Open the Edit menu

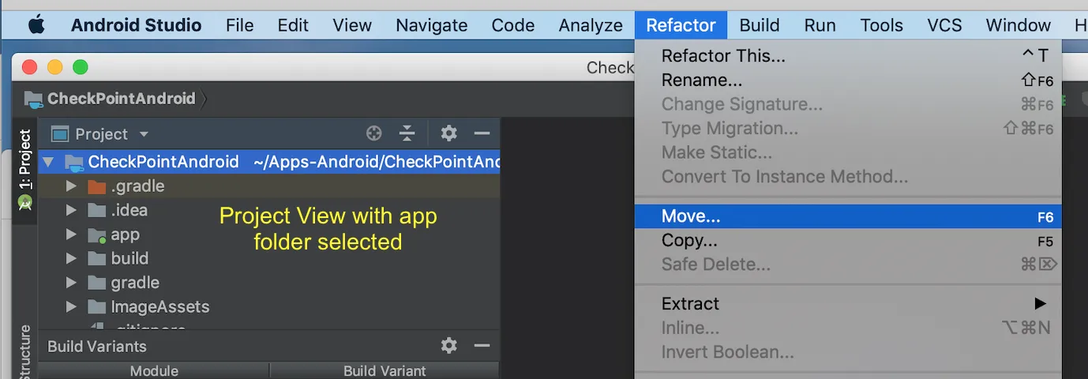(x=293, y=25)
